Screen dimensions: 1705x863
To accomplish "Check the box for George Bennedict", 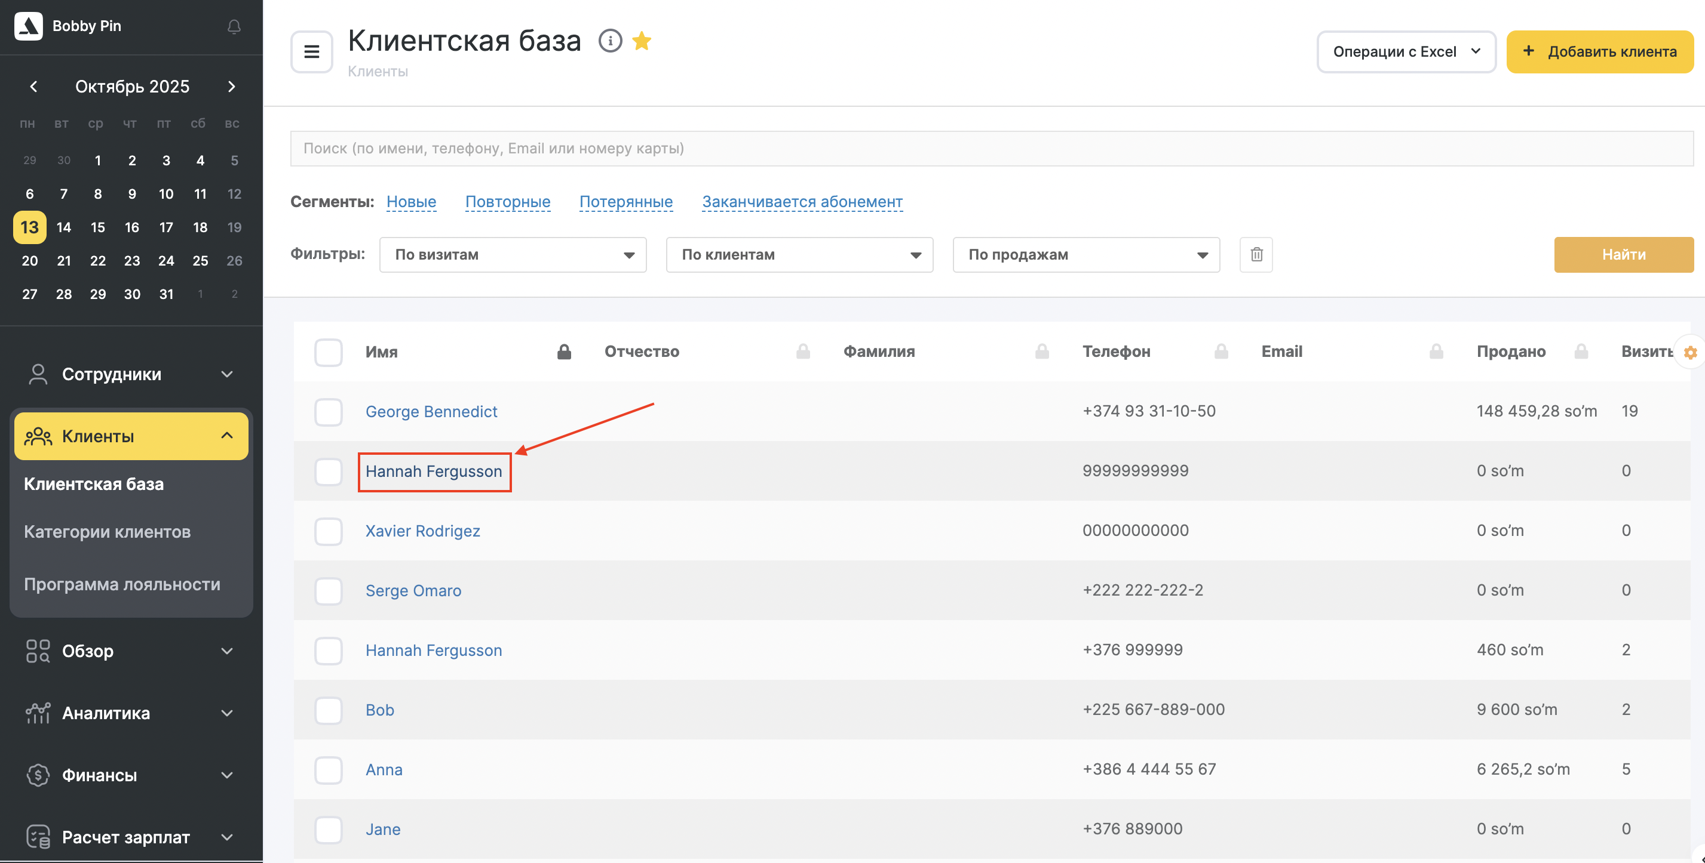I will point(329,412).
